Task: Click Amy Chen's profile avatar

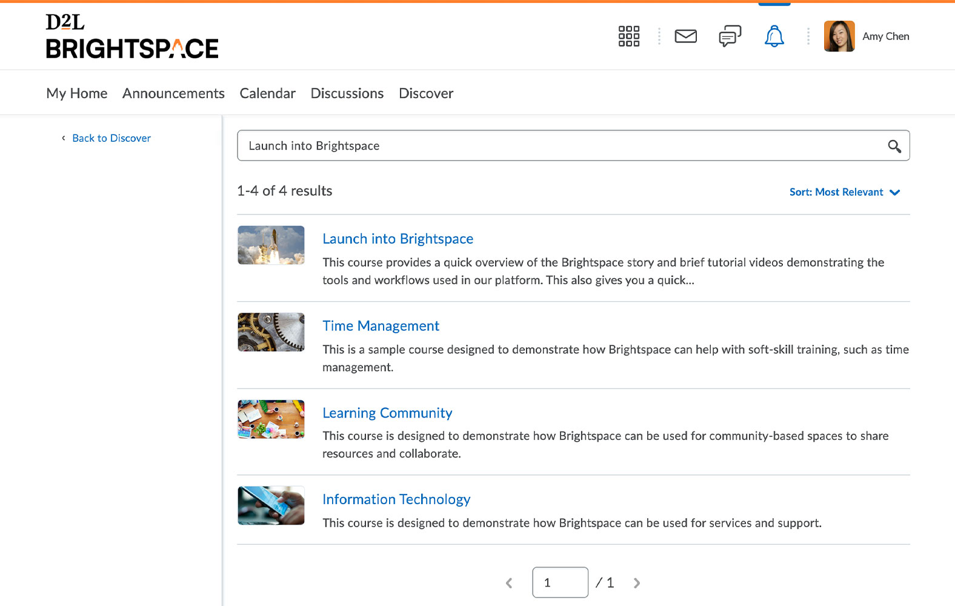Action: 839,36
